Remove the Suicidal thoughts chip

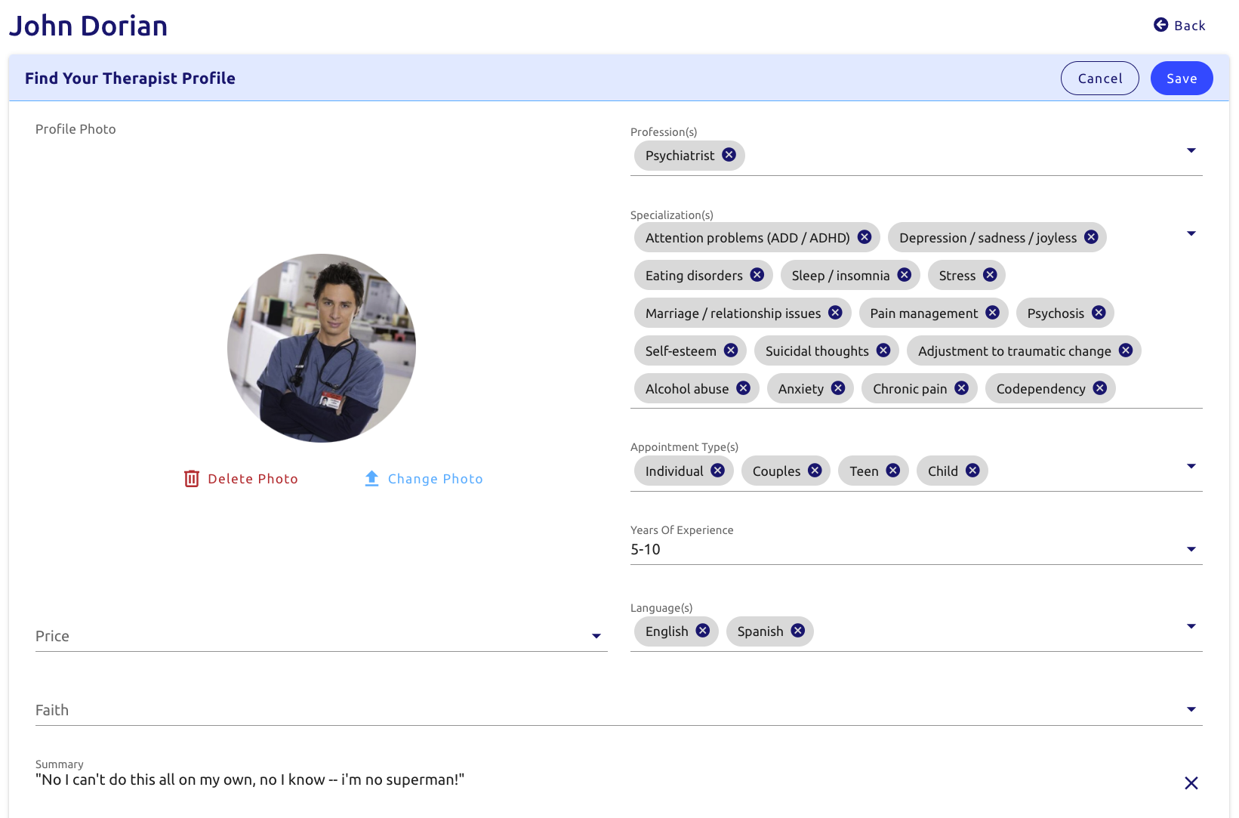pyautogui.click(x=883, y=350)
